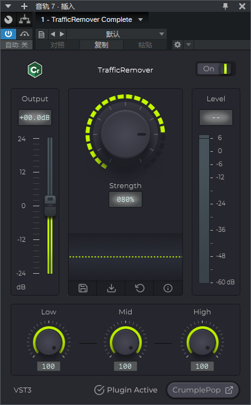Image resolution: width=251 pixels, height=405 pixels.
Task: Click the Mid band knob
Action: click(x=125, y=342)
